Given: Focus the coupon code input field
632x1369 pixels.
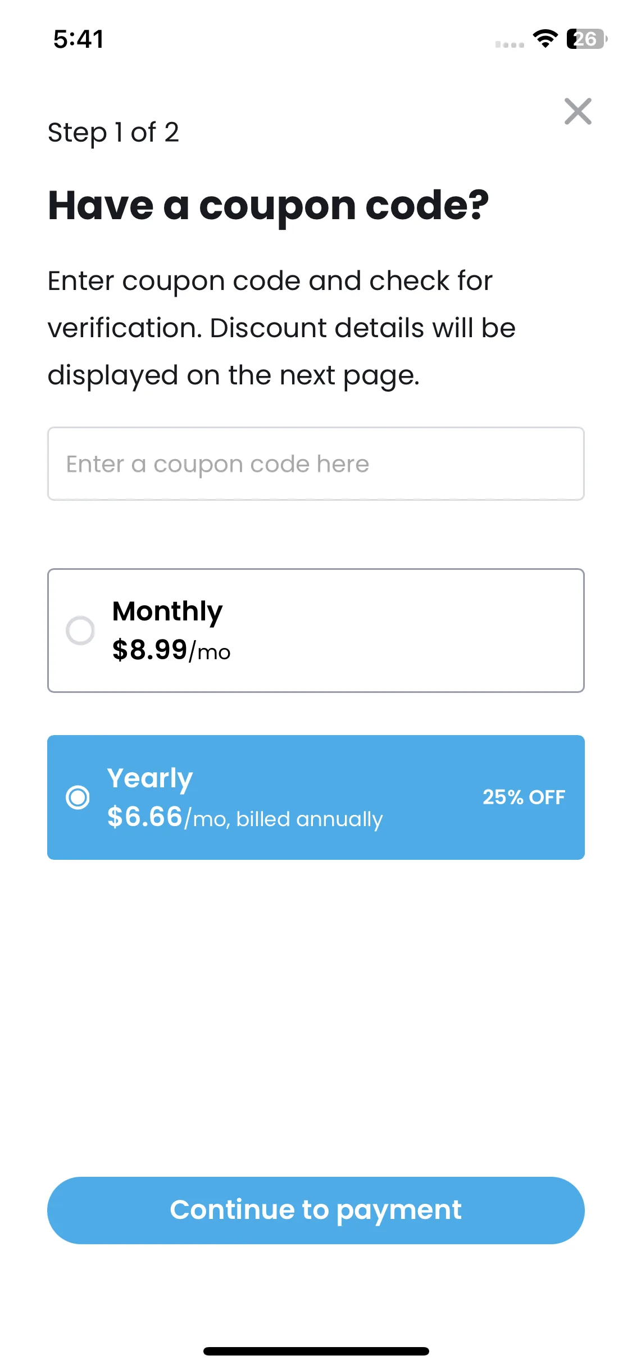Looking at the screenshot, I should [x=316, y=464].
